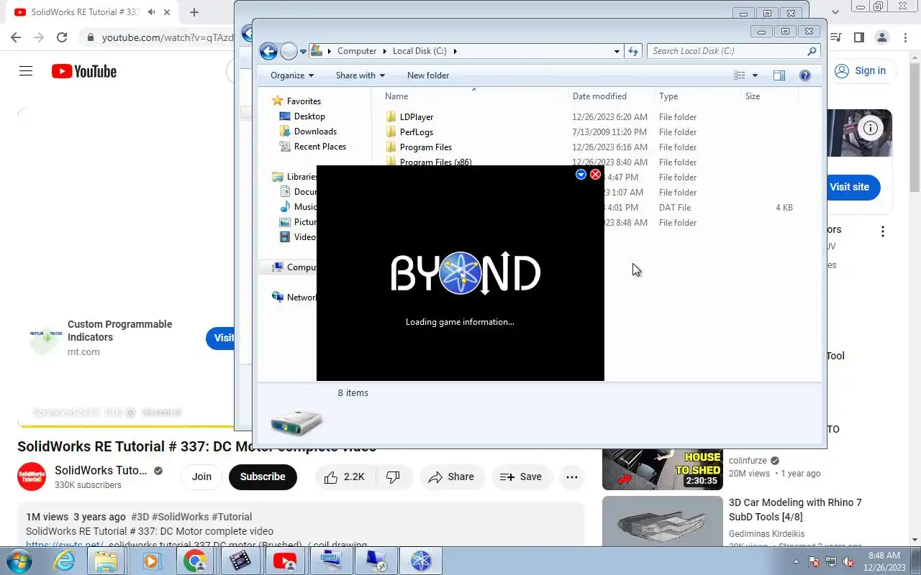This screenshot has height=575, width=921.
Task: Select the Program Files (x86) folder
Action: 436,162
